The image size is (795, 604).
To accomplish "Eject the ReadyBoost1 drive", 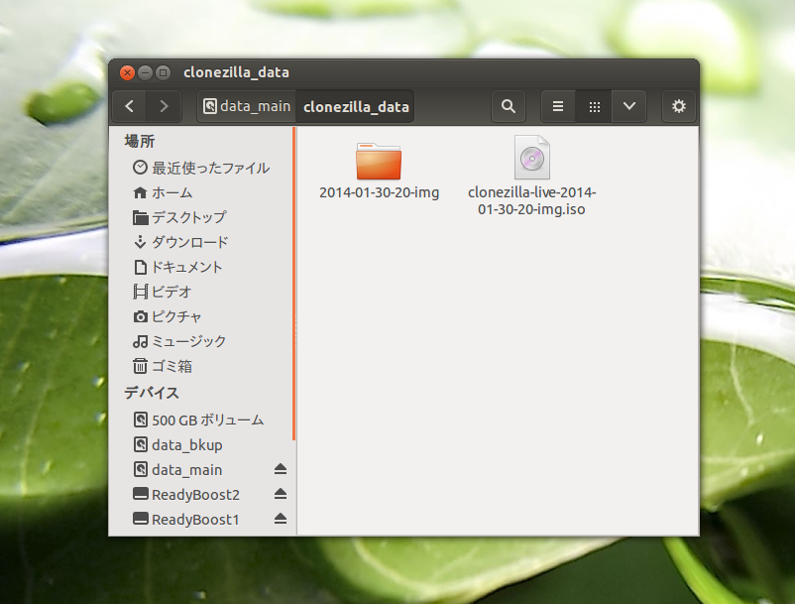I will pyautogui.click(x=281, y=519).
